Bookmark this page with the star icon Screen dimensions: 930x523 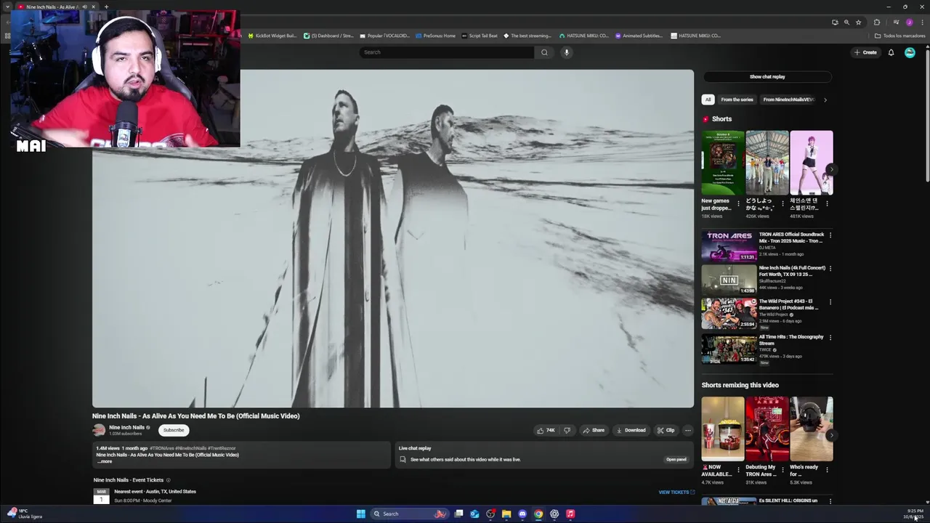858,23
